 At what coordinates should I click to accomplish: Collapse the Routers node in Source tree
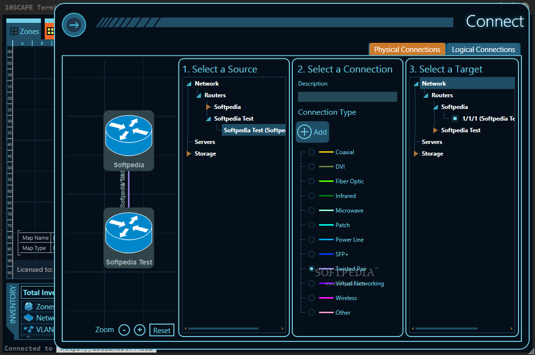tap(199, 95)
